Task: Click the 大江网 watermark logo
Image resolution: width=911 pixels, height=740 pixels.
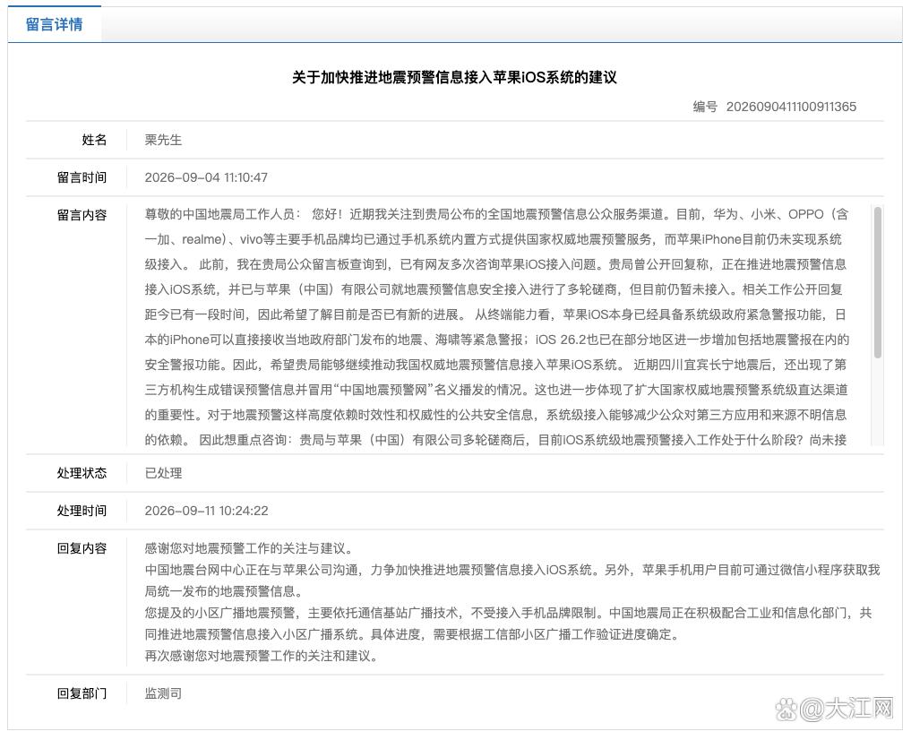Action: [x=834, y=709]
